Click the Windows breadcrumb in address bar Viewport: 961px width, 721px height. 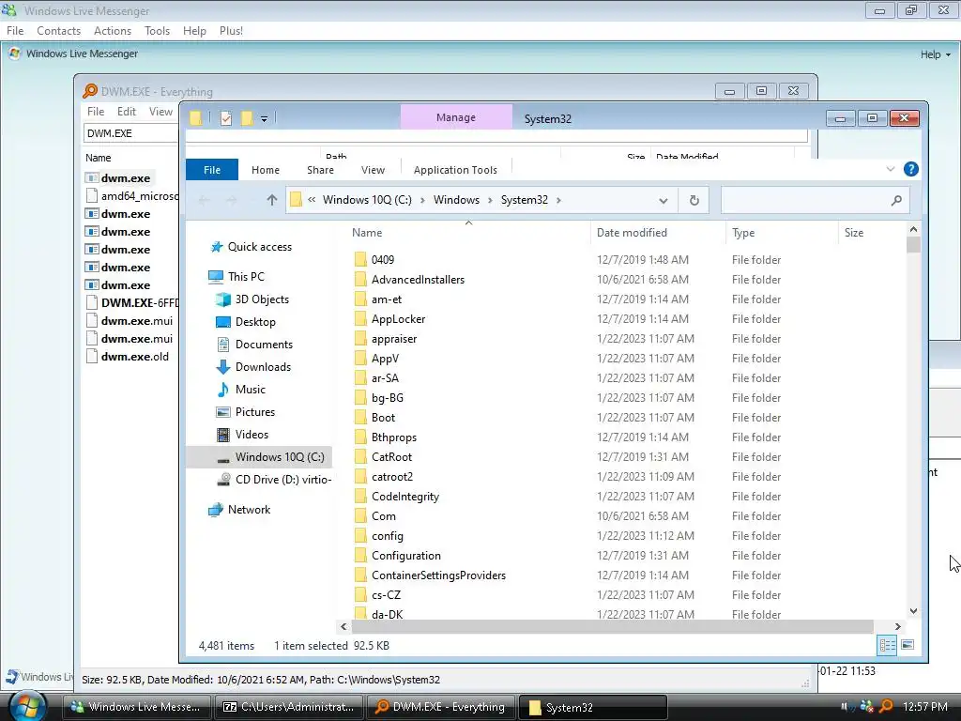(x=457, y=200)
